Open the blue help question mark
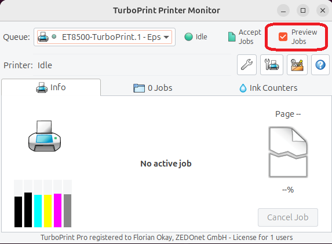The image size is (332, 244). [x=320, y=65]
